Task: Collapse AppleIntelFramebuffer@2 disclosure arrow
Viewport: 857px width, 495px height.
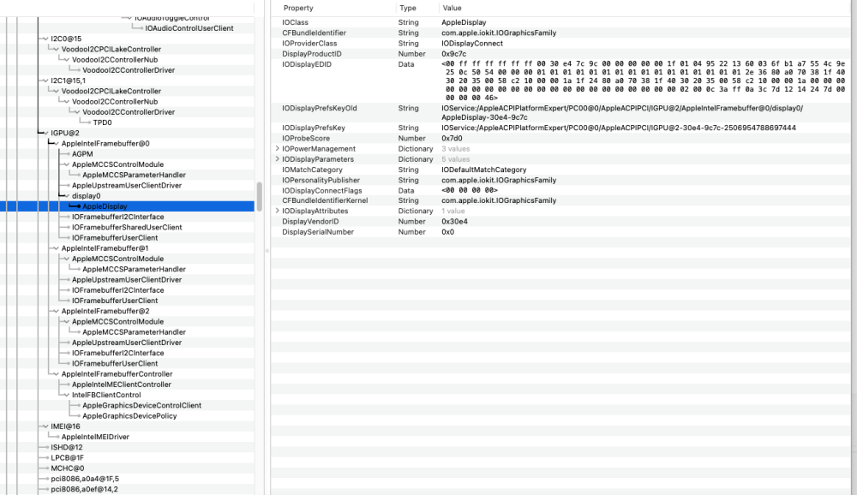Action: (x=56, y=312)
